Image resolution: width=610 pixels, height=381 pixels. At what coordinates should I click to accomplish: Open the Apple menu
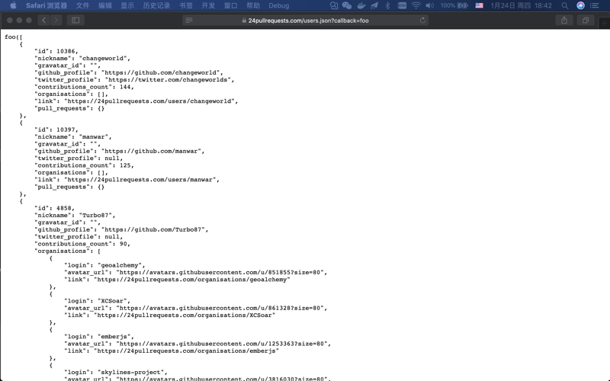click(x=13, y=5)
